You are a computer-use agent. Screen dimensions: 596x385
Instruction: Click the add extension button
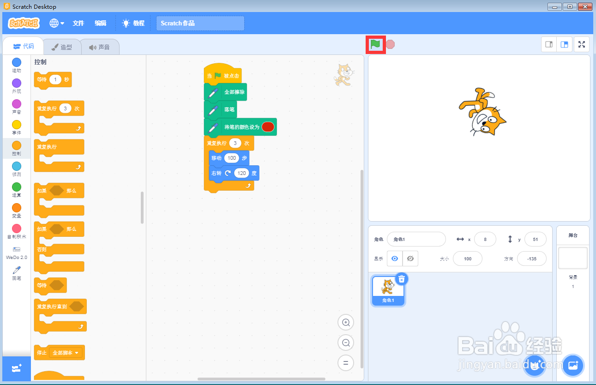tap(17, 368)
